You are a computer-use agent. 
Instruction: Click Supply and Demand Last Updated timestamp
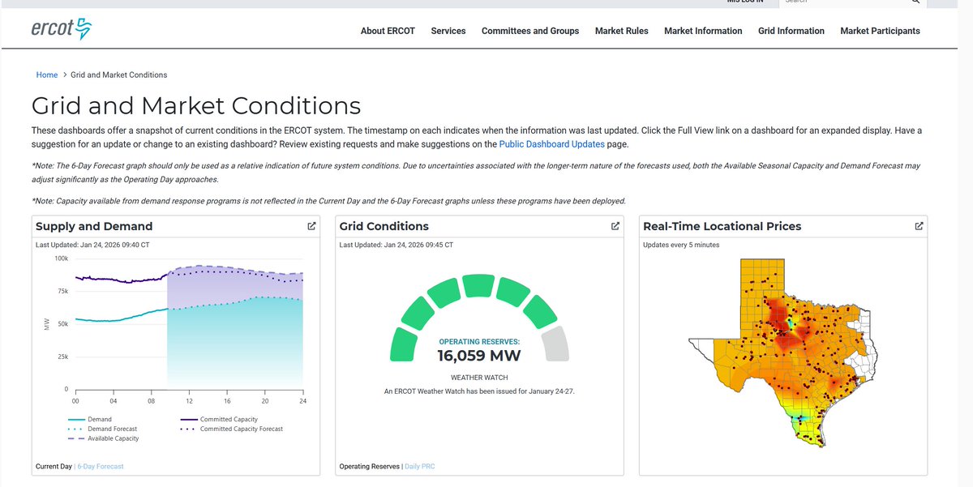click(93, 245)
